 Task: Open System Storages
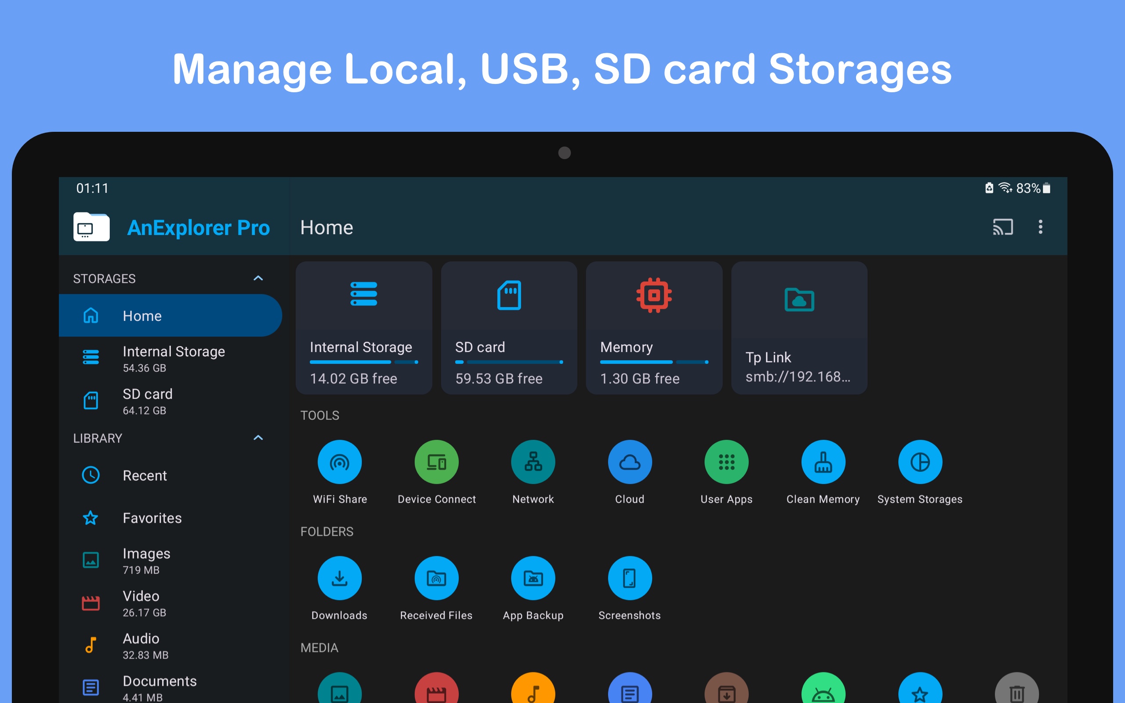[919, 461]
